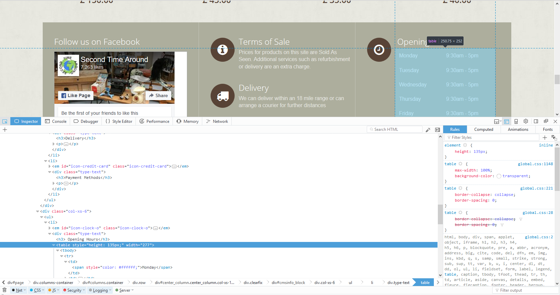
Task: Open the Logging filter dropdown arrow
Action: (110, 290)
